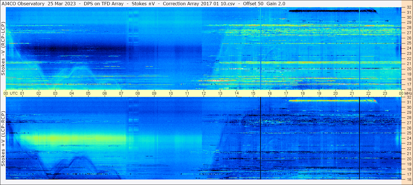Click 19 MHz tick in lower Stokes +V panel
The width and height of the screenshot is (413, 185).
coord(409,164)
